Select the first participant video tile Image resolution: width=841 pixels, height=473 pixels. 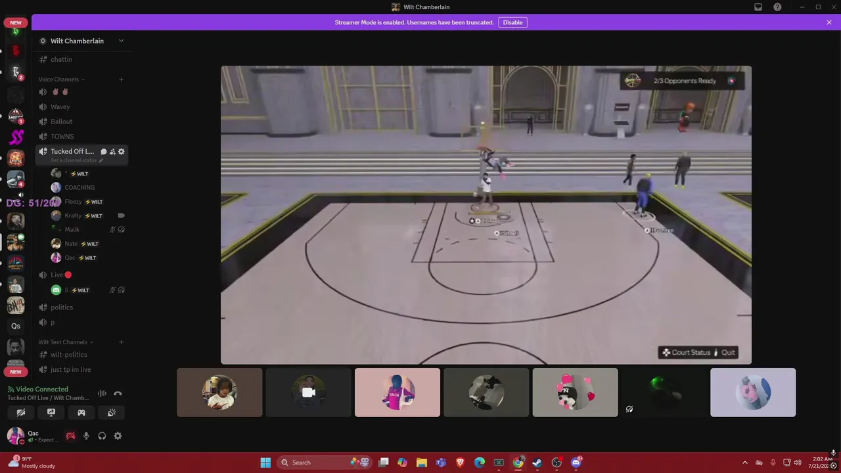(x=219, y=393)
